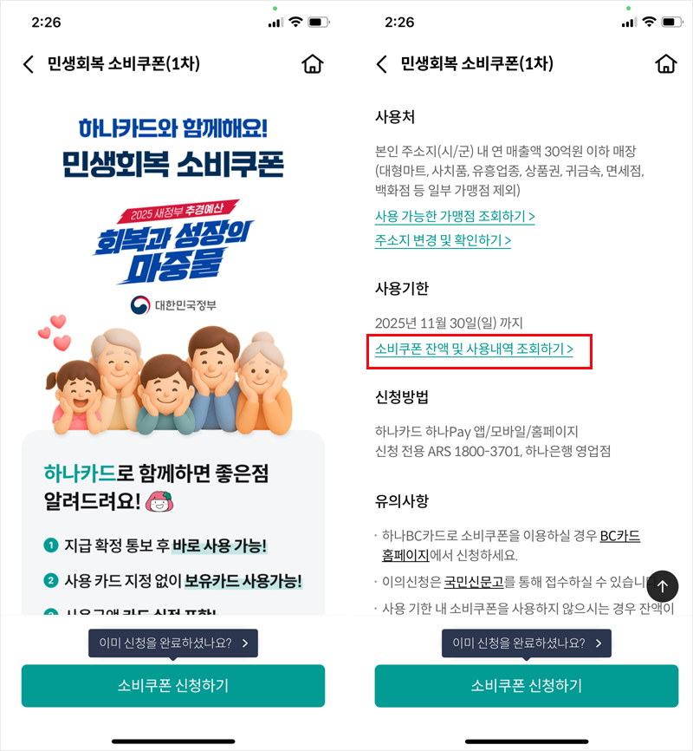Screen dimensions: 693x751
Task: Open 국민신문고 link
Action: coord(474,582)
